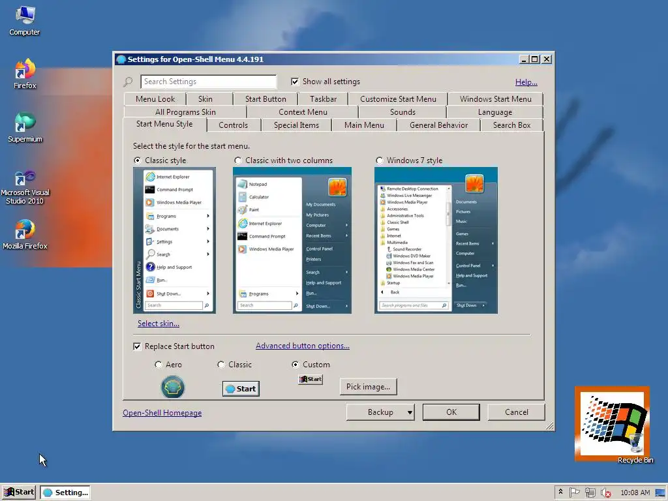Click the taskbar Start button
The height and width of the screenshot is (501, 668).
pyautogui.click(x=19, y=492)
